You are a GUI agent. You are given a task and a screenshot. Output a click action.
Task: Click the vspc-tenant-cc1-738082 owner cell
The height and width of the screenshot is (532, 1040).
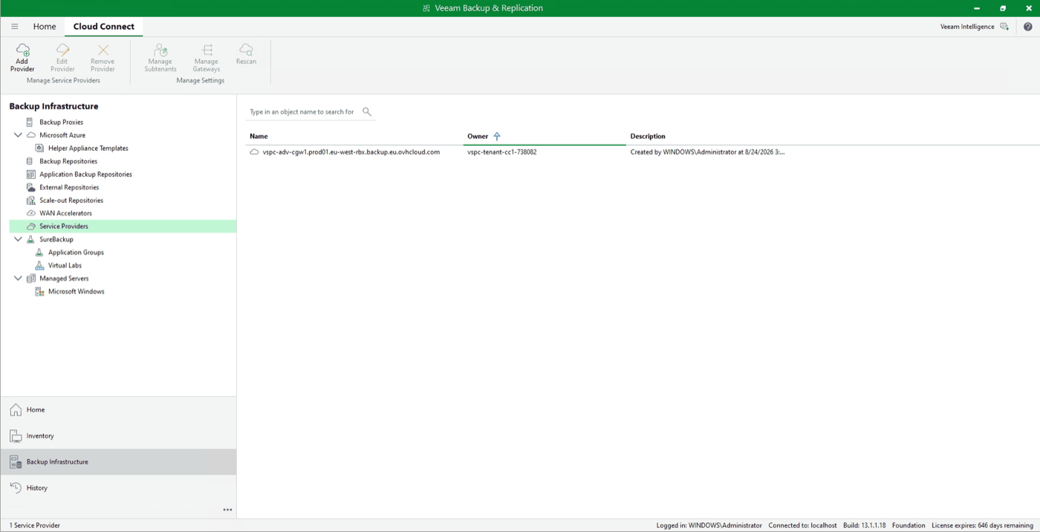coord(502,152)
